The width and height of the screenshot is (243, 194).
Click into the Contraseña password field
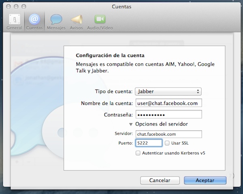coord(169,114)
